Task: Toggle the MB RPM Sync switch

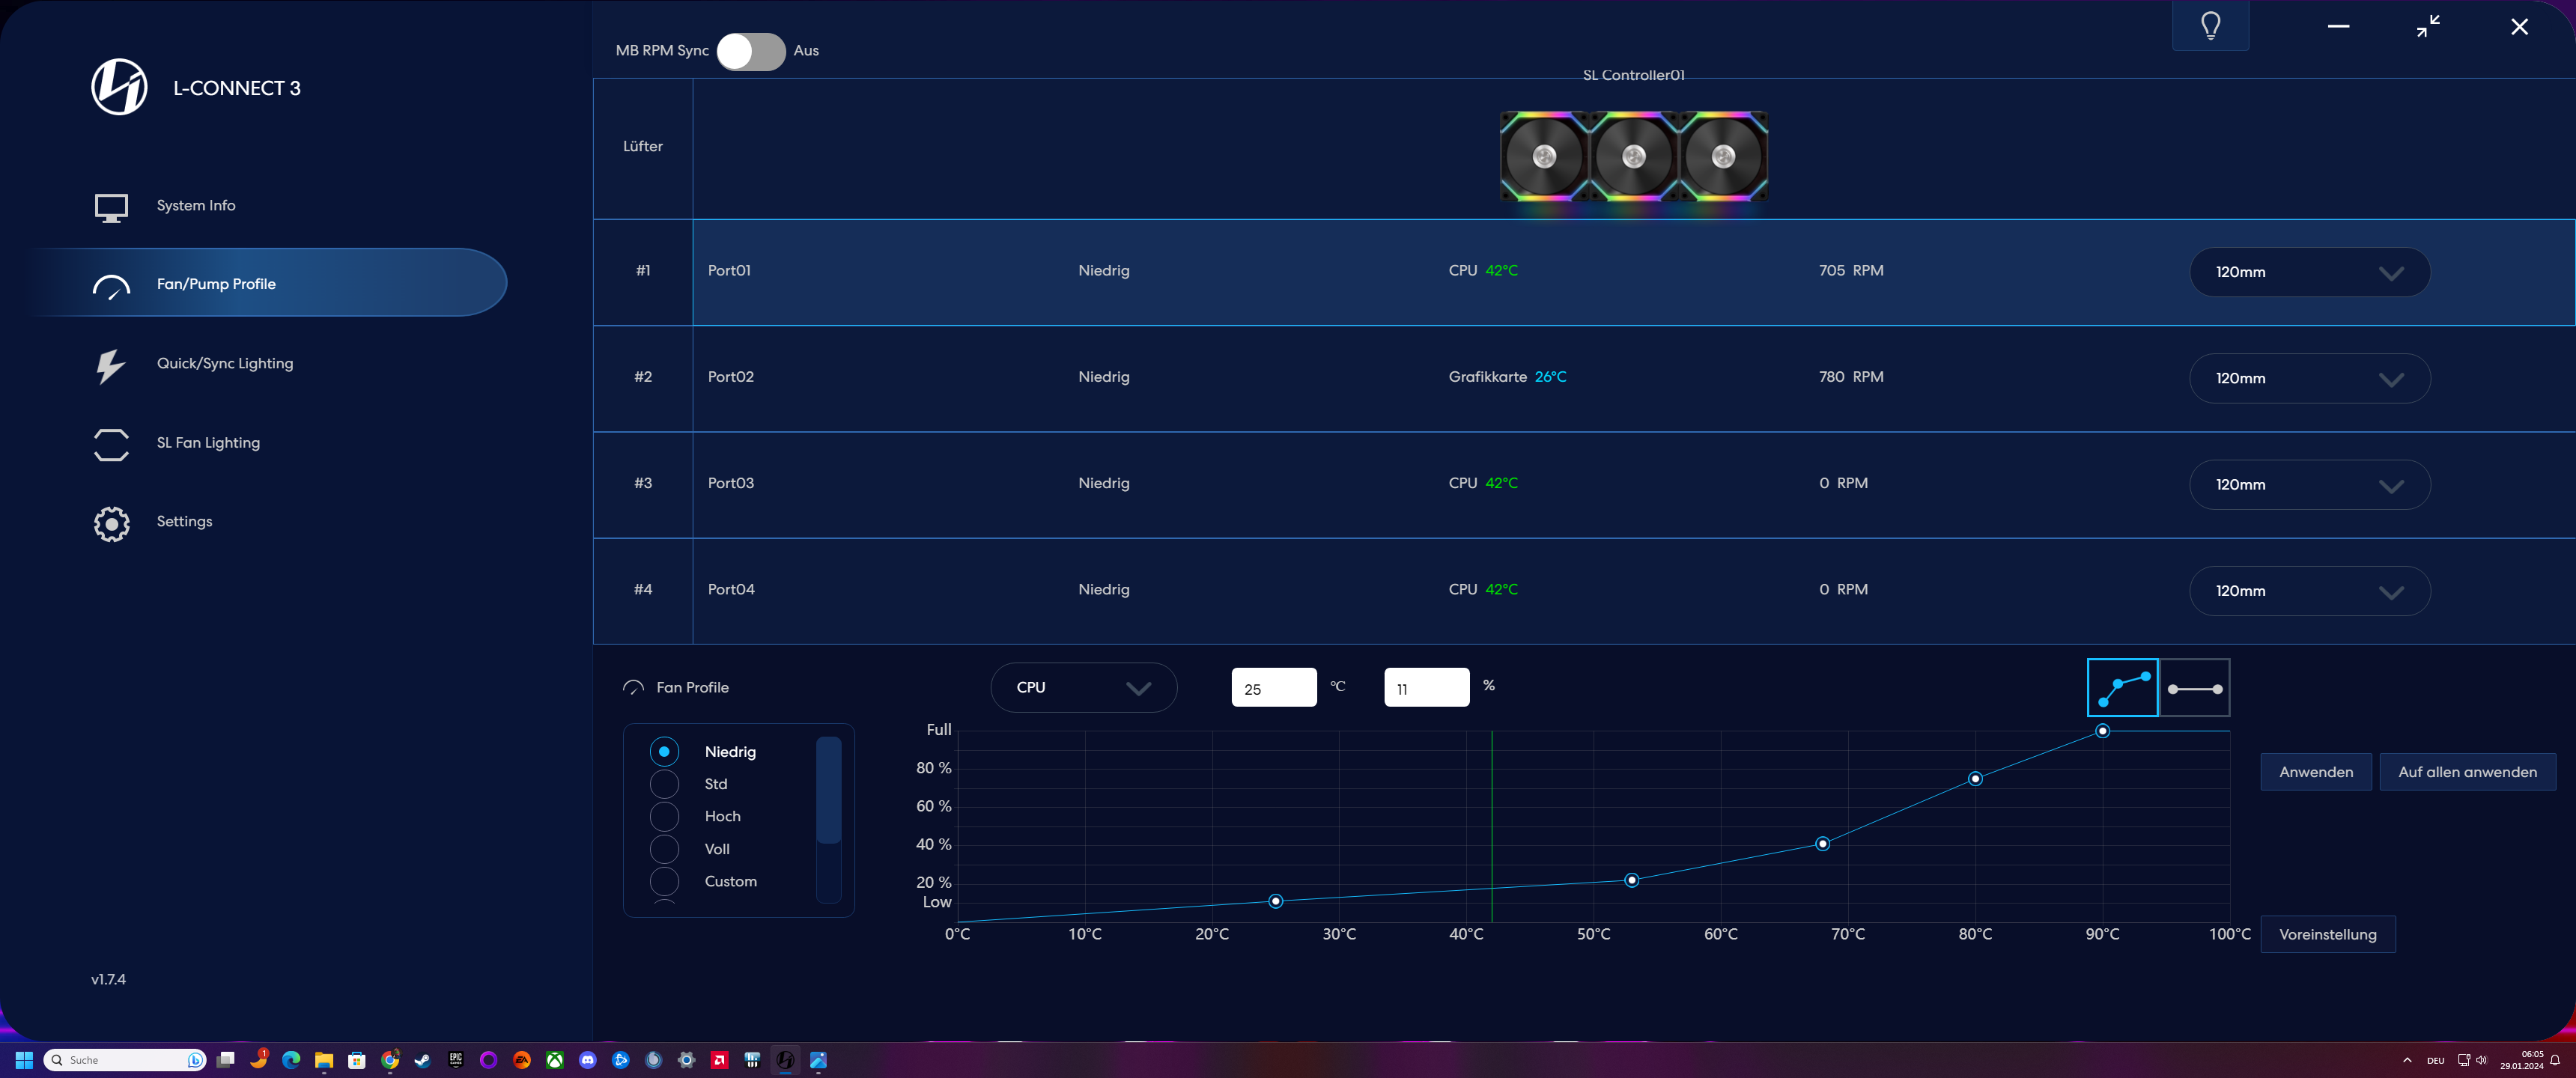Action: (751, 51)
